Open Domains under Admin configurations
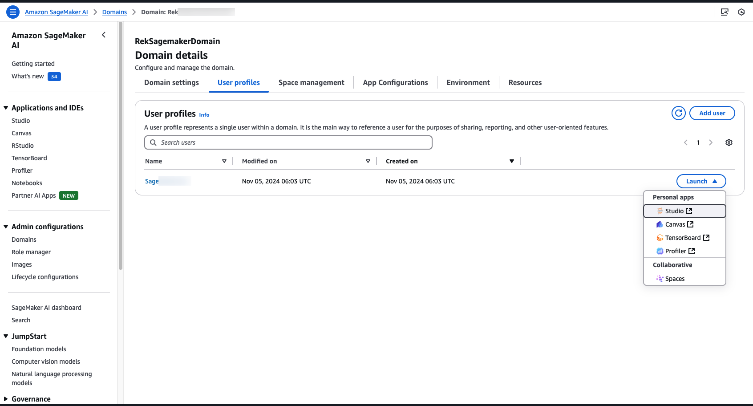 (x=24, y=240)
